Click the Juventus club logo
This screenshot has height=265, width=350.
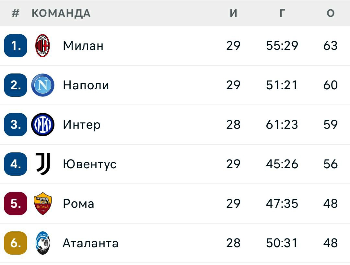43,164
